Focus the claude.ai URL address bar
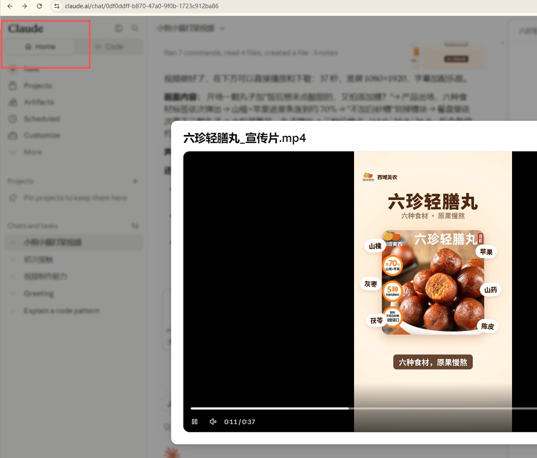Image resolution: width=537 pixels, height=458 pixels. (x=142, y=6)
